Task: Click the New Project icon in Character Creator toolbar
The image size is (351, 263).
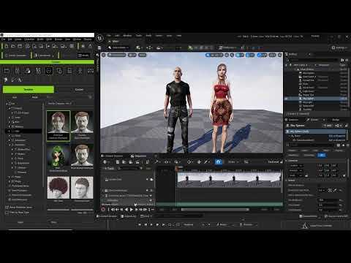Action: coord(7,46)
